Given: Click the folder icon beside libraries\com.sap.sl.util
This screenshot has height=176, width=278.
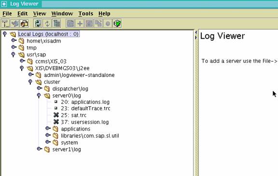Looking at the screenshot, I should 56,136.
